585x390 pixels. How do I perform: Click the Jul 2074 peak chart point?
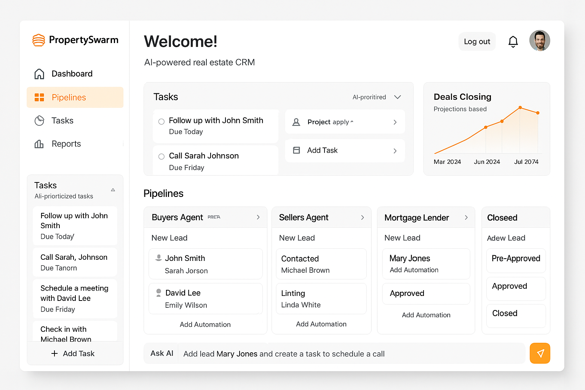pos(520,107)
